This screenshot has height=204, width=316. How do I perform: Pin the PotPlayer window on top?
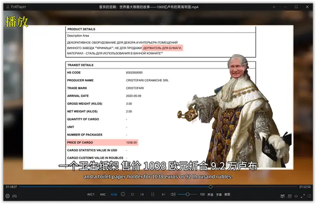coord(274,7)
